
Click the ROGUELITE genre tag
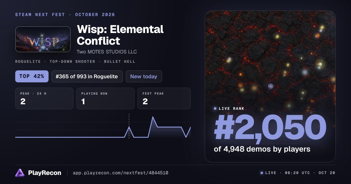[27, 62]
